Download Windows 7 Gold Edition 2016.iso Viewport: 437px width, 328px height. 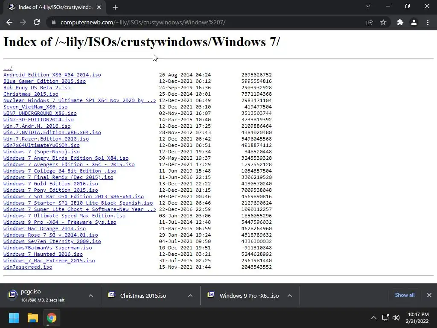coord(51,184)
